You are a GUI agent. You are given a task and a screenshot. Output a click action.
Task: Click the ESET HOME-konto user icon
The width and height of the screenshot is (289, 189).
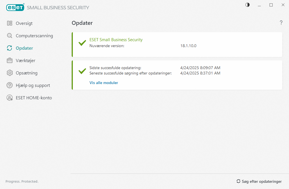tap(10, 98)
